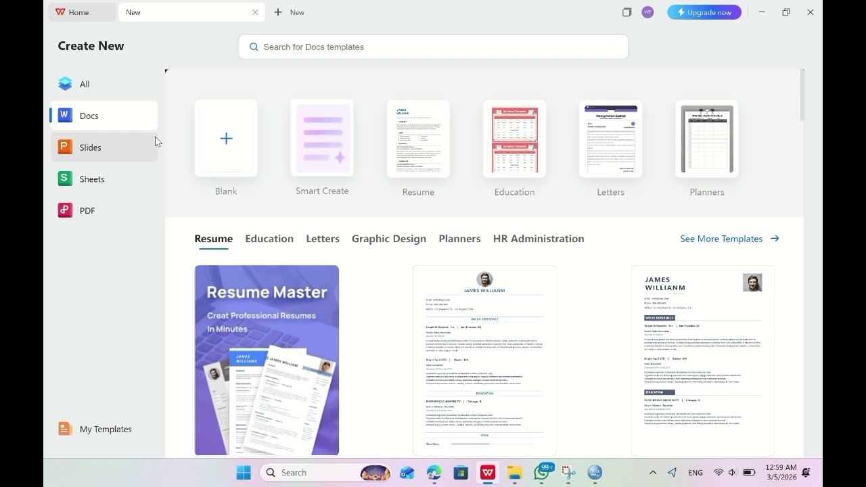This screenshot has width=866, height=487.
Task: Open the James Williamm resume with right-side photo
Action: tap(702, 361)
